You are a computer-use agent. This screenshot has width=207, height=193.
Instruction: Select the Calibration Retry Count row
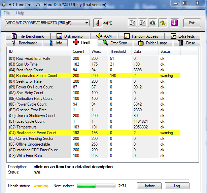pos(94,99)
